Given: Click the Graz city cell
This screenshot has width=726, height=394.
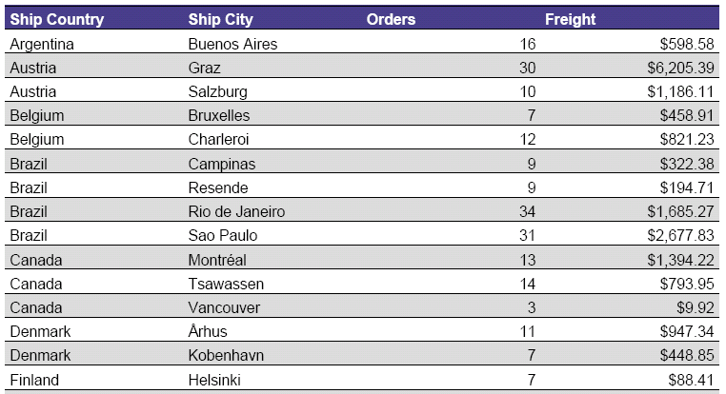Looking at the screenshot, I should [204, 68].
